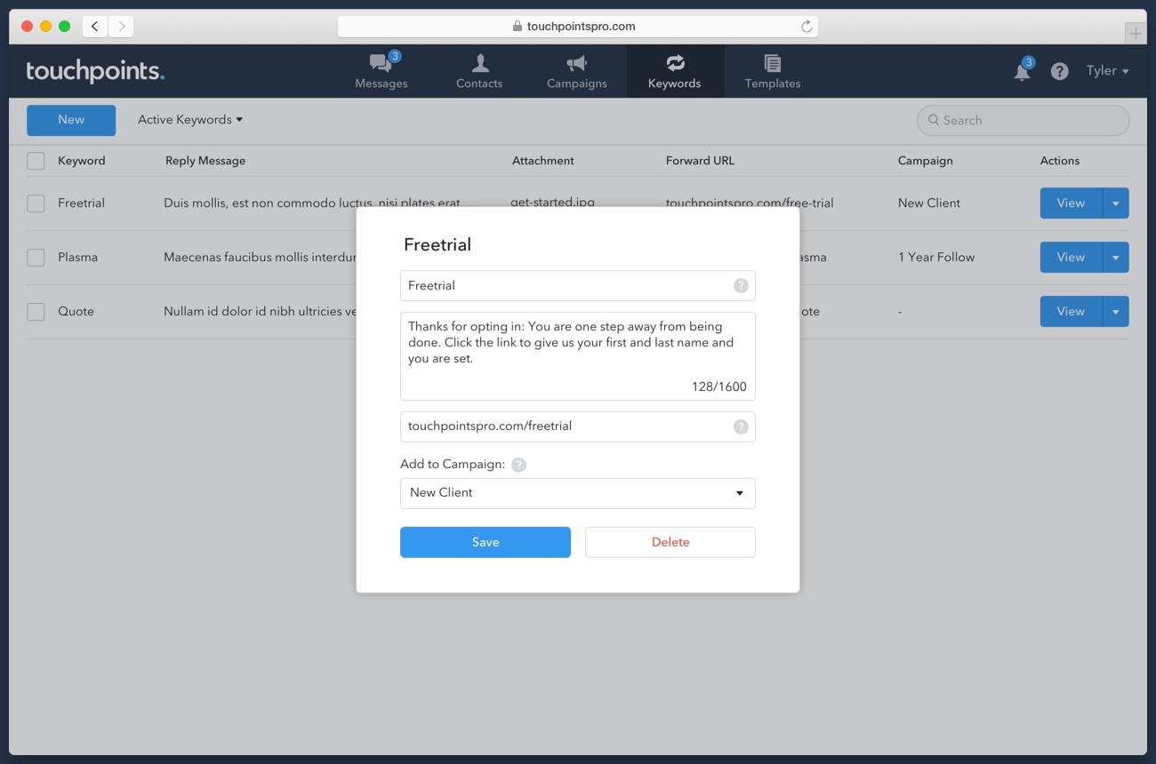Open the notifications bell
This screenshot has width=1156, height=764.
[1022, 71]
